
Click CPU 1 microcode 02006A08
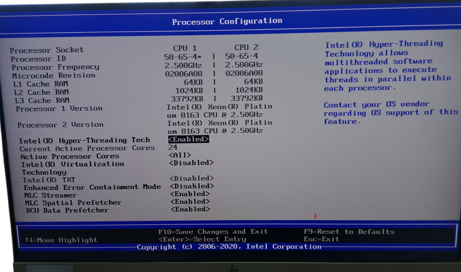pyautogui.click(x=184, y=74)
